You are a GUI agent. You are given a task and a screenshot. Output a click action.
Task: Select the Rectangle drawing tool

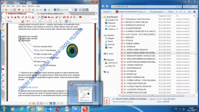click(46, 17)
